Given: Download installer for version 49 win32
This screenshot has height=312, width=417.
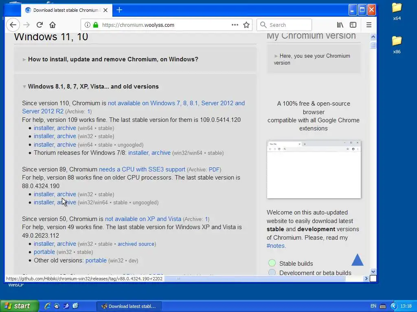Looking at the screenshot, I should (44, 244).
